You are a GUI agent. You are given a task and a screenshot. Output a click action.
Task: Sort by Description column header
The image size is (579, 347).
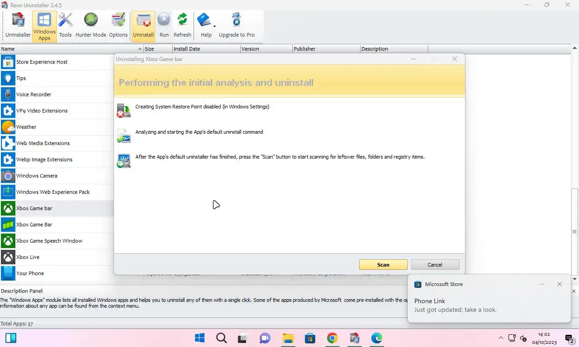point(394,49)
